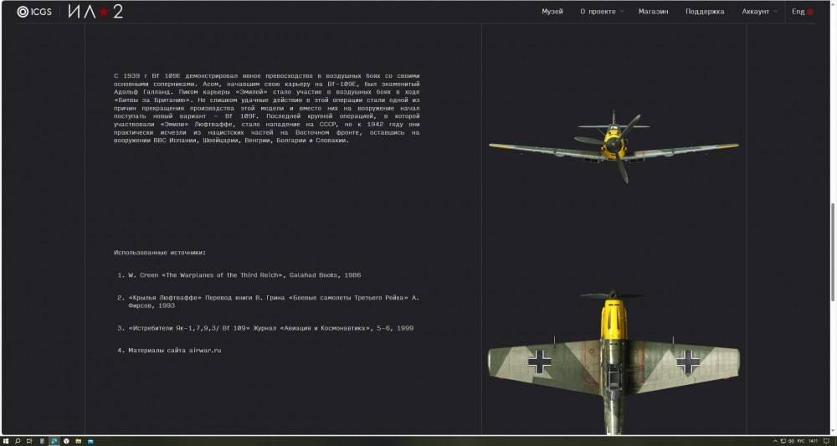Viewport: 837px width, 446px height.
Task: Open Task View on the taskbar
Action: point(29,441)
